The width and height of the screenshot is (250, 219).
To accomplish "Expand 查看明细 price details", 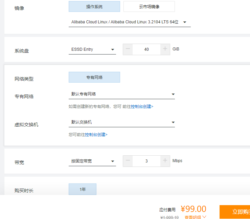I will tap(195, 217).
